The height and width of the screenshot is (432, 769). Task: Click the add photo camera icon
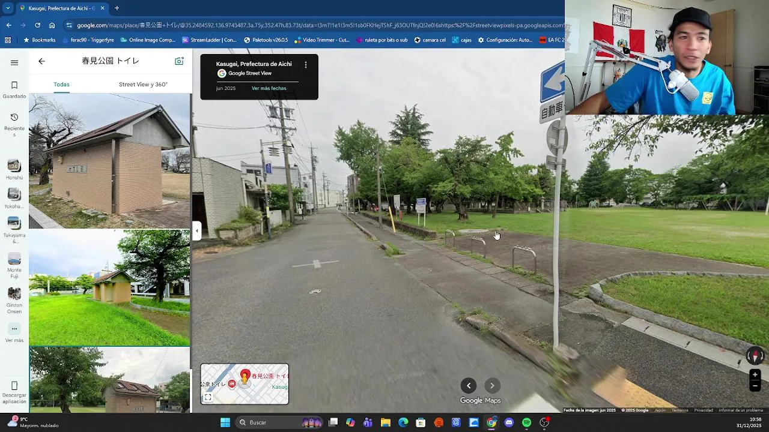[179, 61]
